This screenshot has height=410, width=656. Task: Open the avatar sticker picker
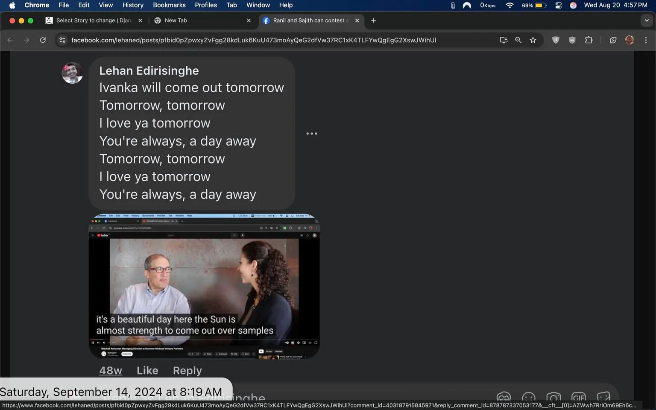(x=504, y=398)
